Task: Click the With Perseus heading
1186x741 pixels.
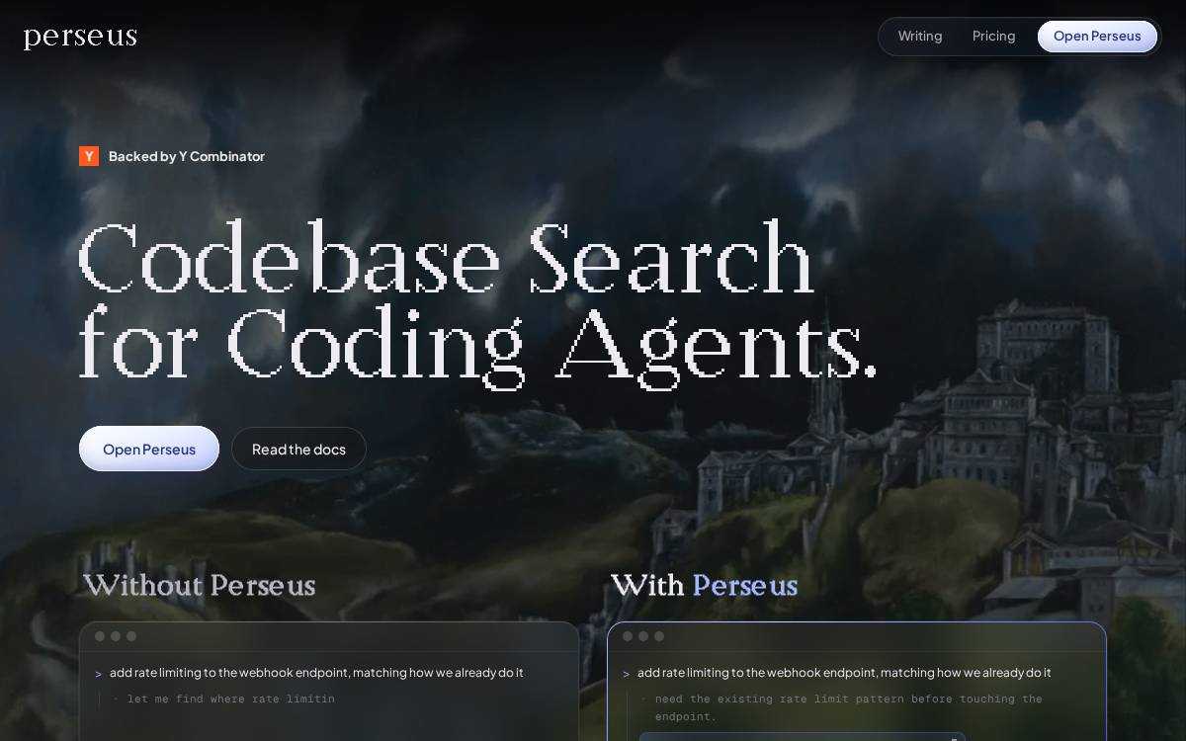Action: click(x=704, y=586)
